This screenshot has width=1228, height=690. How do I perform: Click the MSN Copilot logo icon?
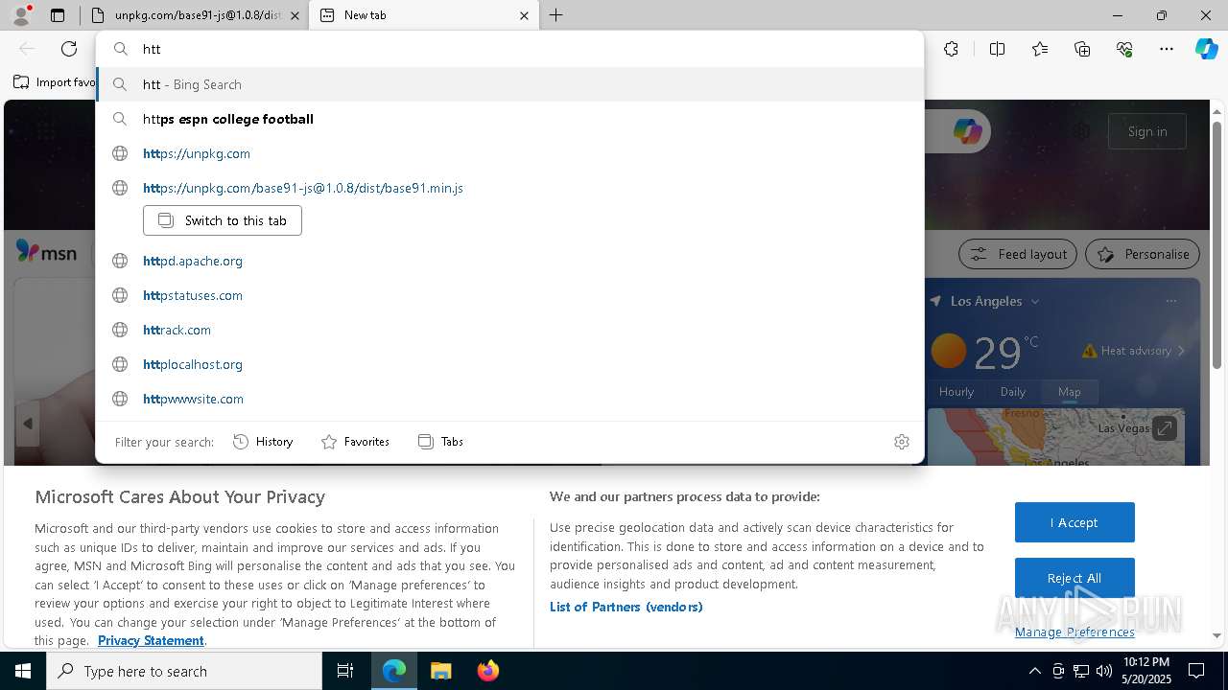[x=967, y=131]
